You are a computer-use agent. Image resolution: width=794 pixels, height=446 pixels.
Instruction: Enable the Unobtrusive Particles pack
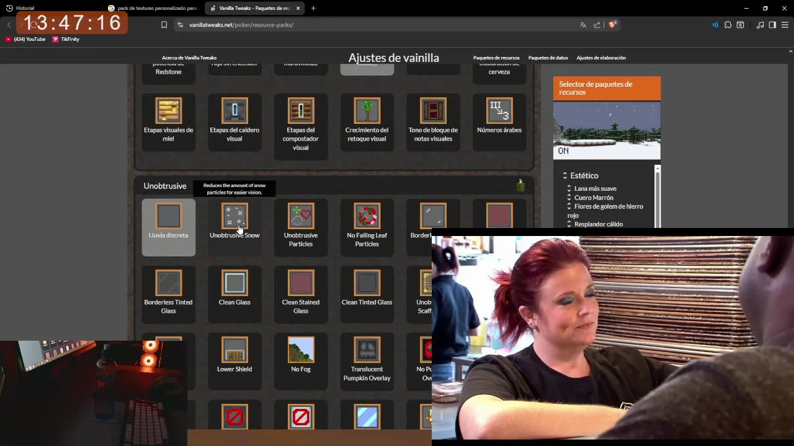301,227
